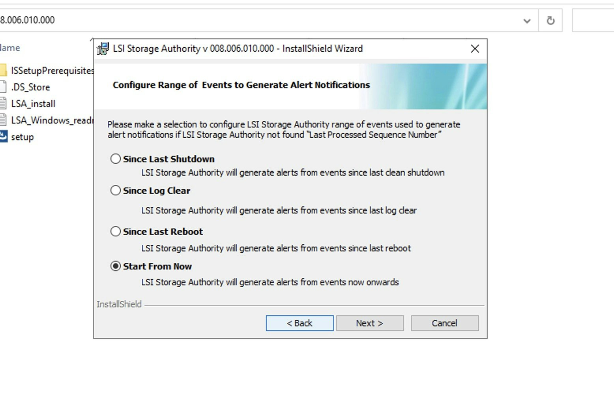
Task: Click the .DS_Store file icon
Action: pyautogui.click(x=3, y=87)
